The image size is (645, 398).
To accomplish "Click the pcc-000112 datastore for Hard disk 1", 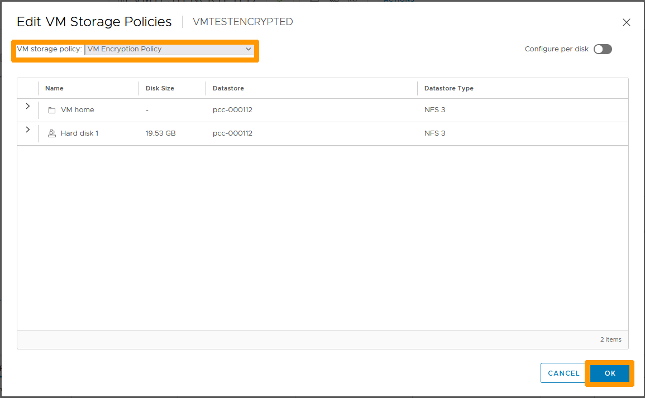I will (x=232, y=133).
